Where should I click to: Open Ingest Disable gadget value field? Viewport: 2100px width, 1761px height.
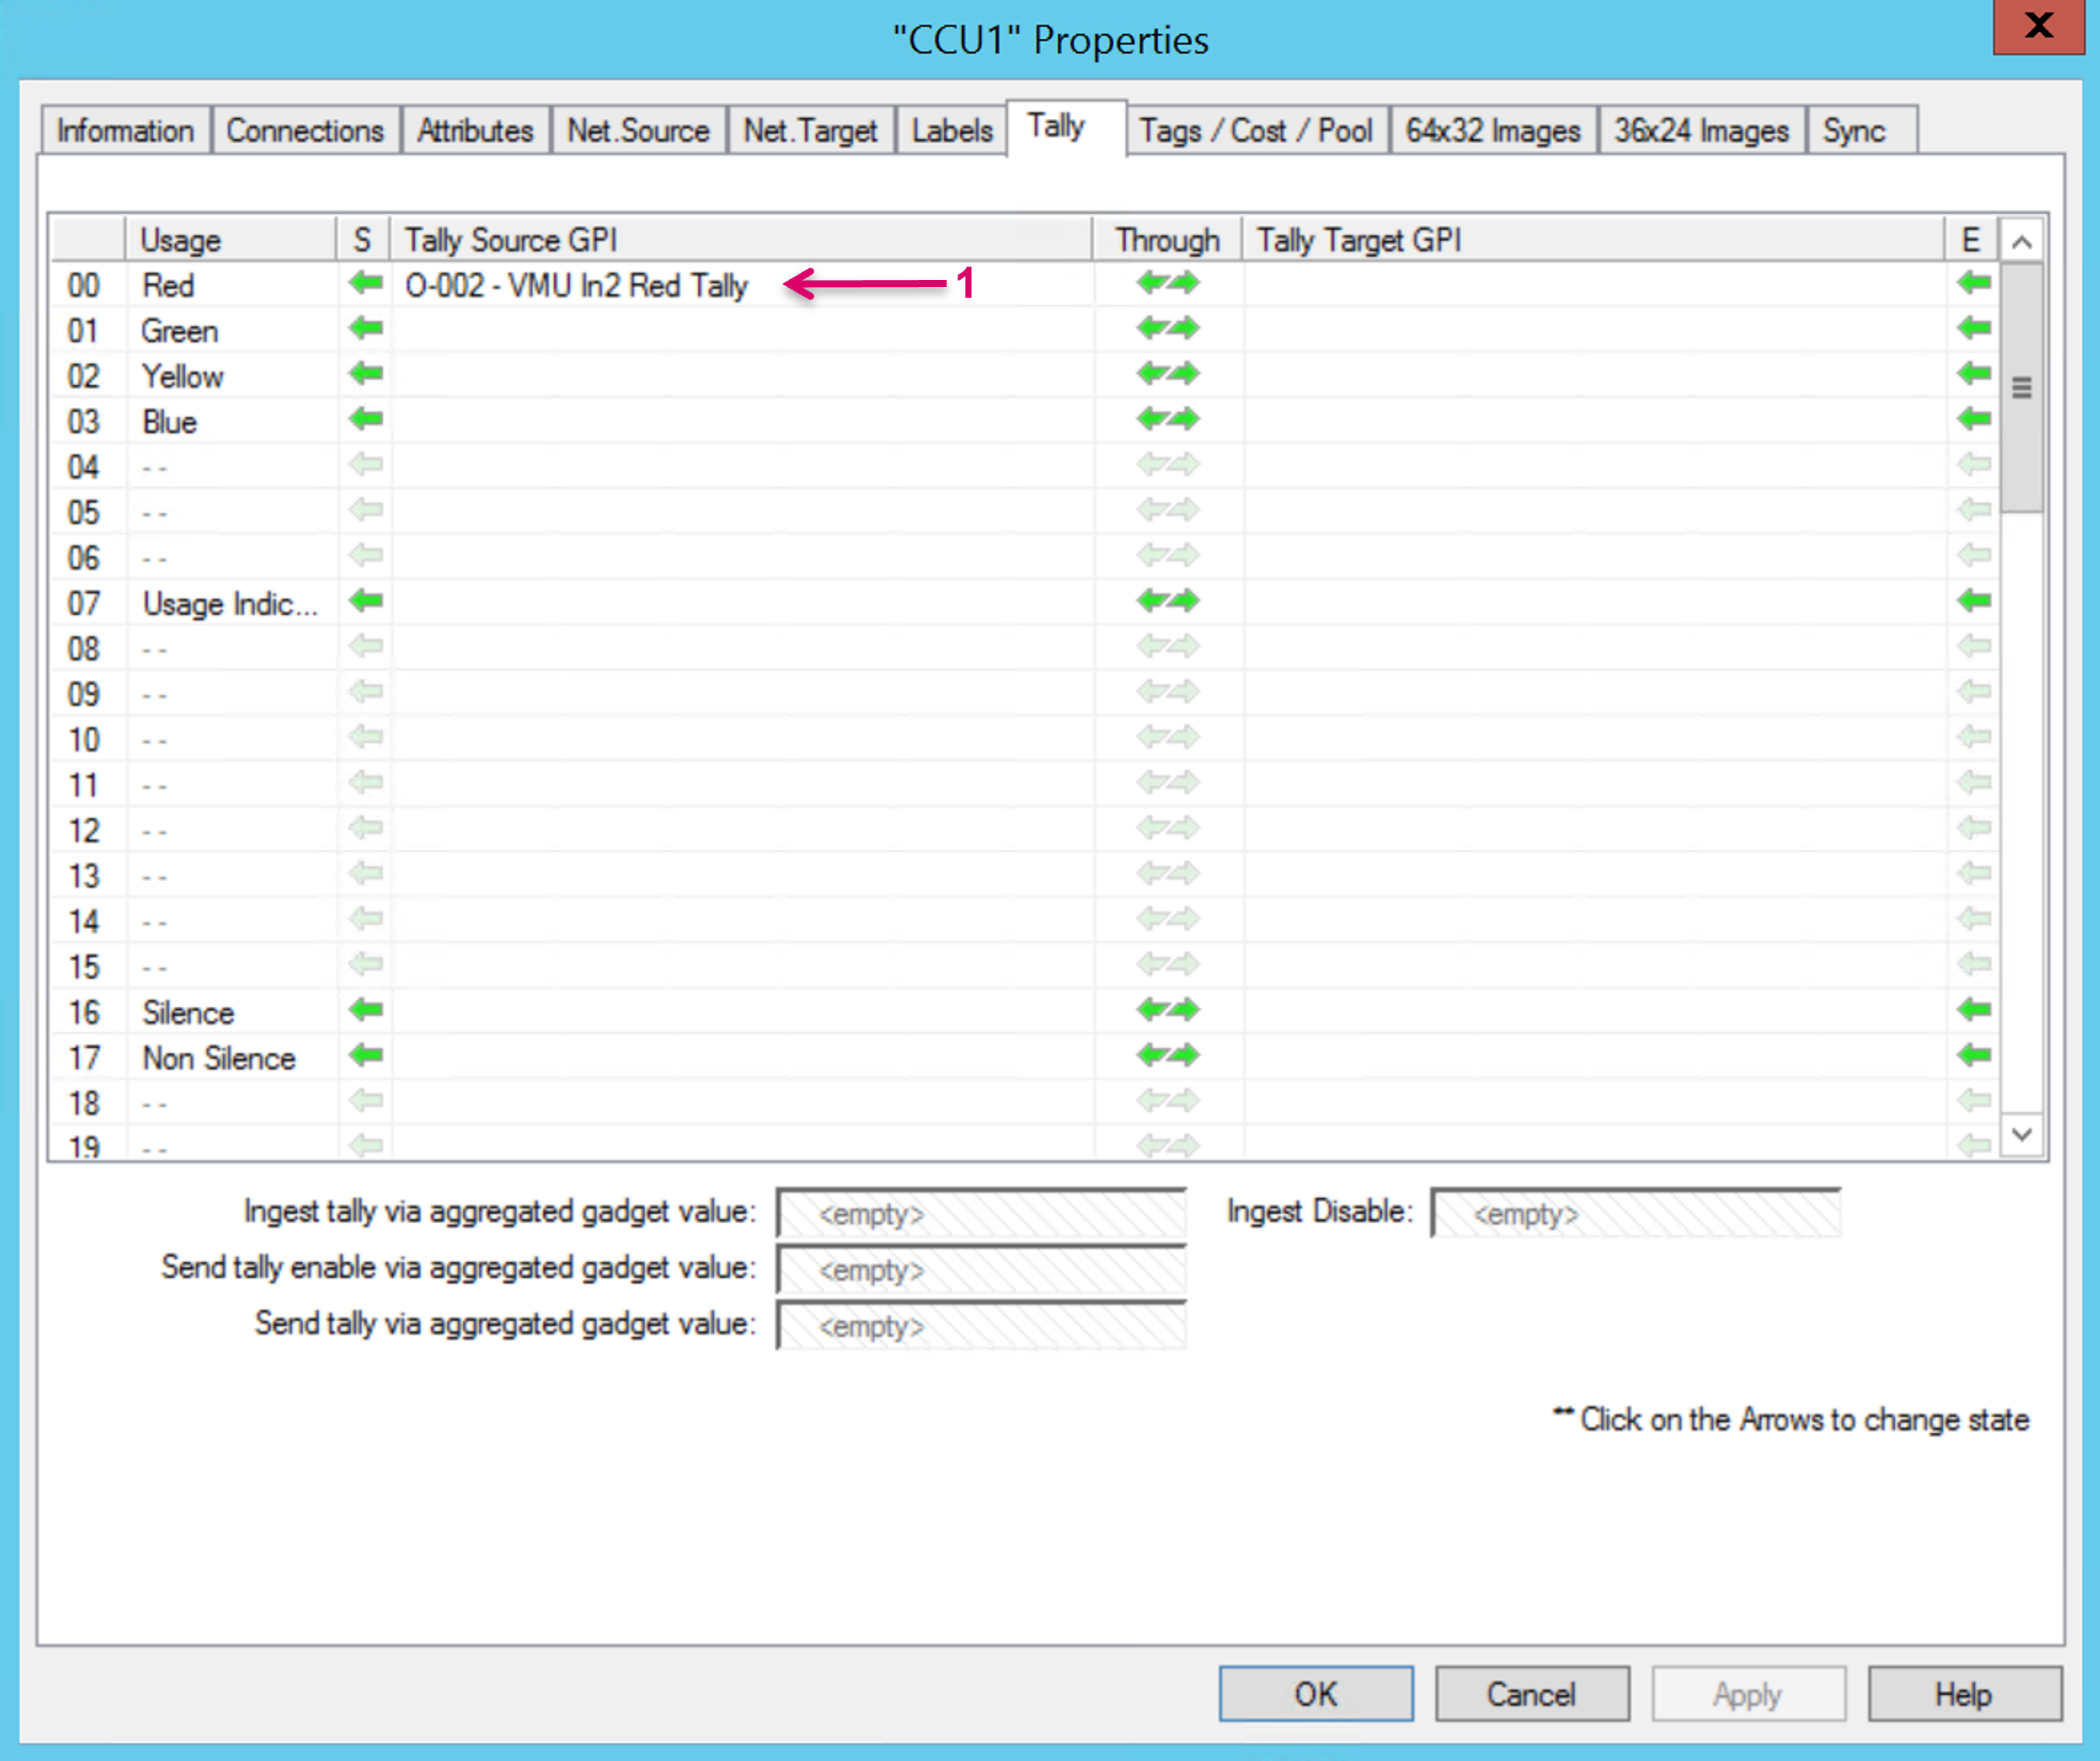pos(1635,1214)
